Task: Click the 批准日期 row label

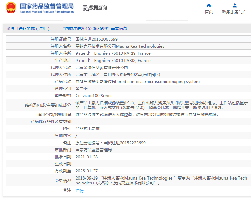Action: pos(63,157)
